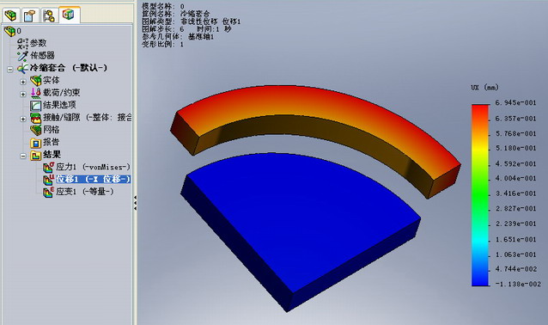Select the root model icon labeled 0

point(9,31)
